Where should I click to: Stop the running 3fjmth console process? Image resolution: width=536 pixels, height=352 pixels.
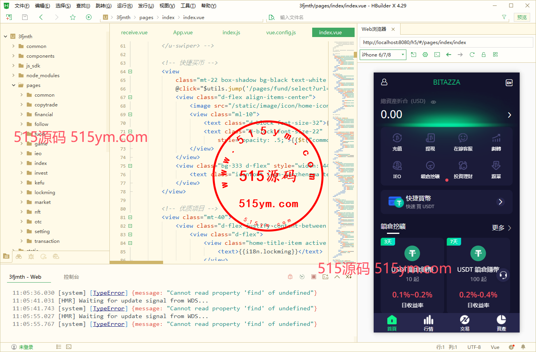point(313,277)
